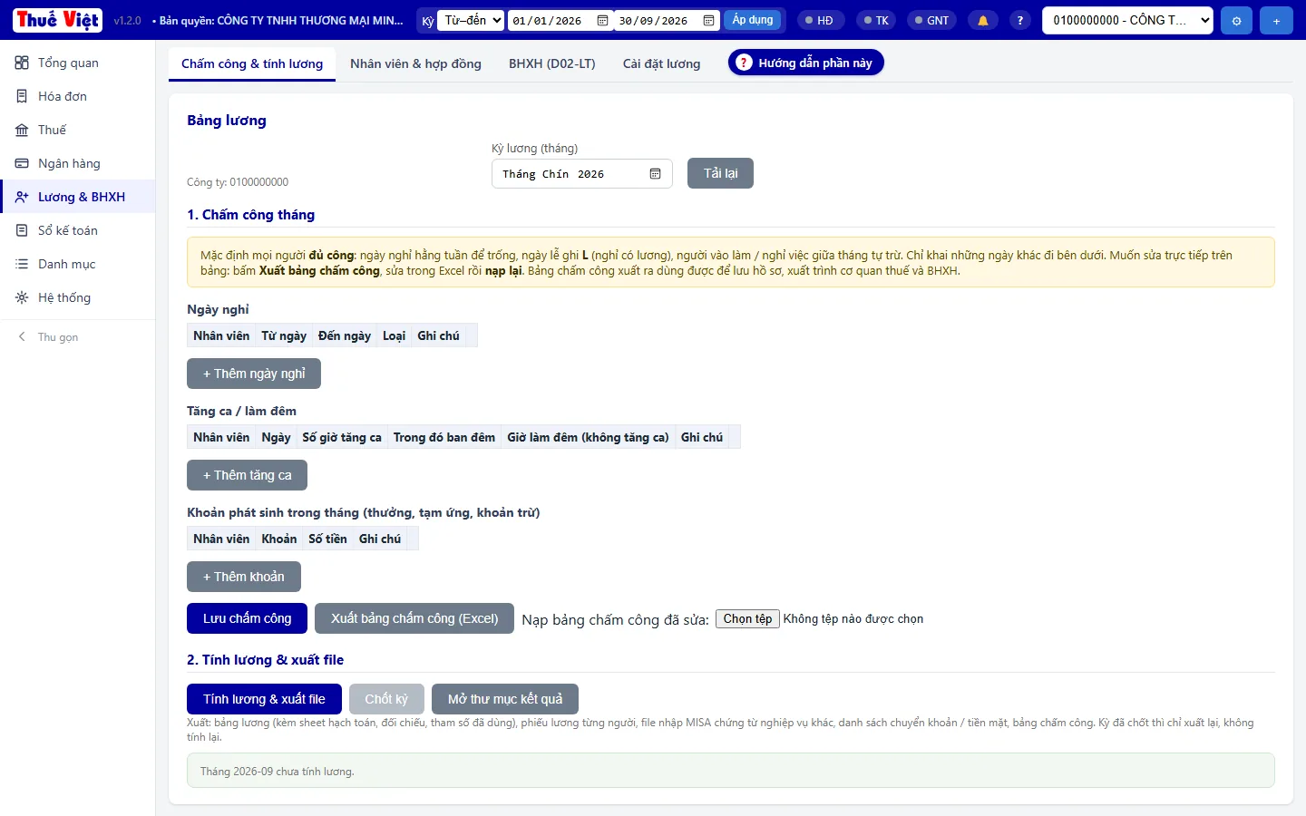The height and width of the screenshot is (816, 1306).
Task: Open Hệ thống gear icon in sidebar
Action: point(22,297)
